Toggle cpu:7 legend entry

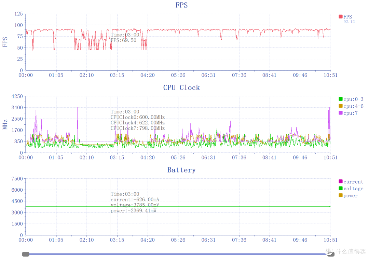(348, 113)
